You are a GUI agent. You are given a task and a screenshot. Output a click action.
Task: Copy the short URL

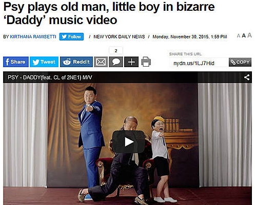(x=240, y=62)
